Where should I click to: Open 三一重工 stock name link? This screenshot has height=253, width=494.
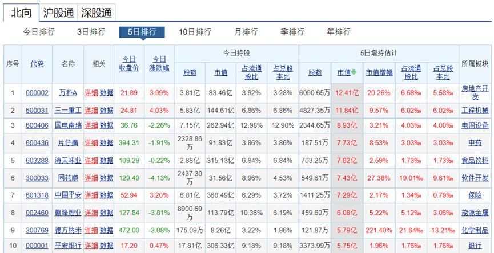pyautogui.click(x=68, y=111)
